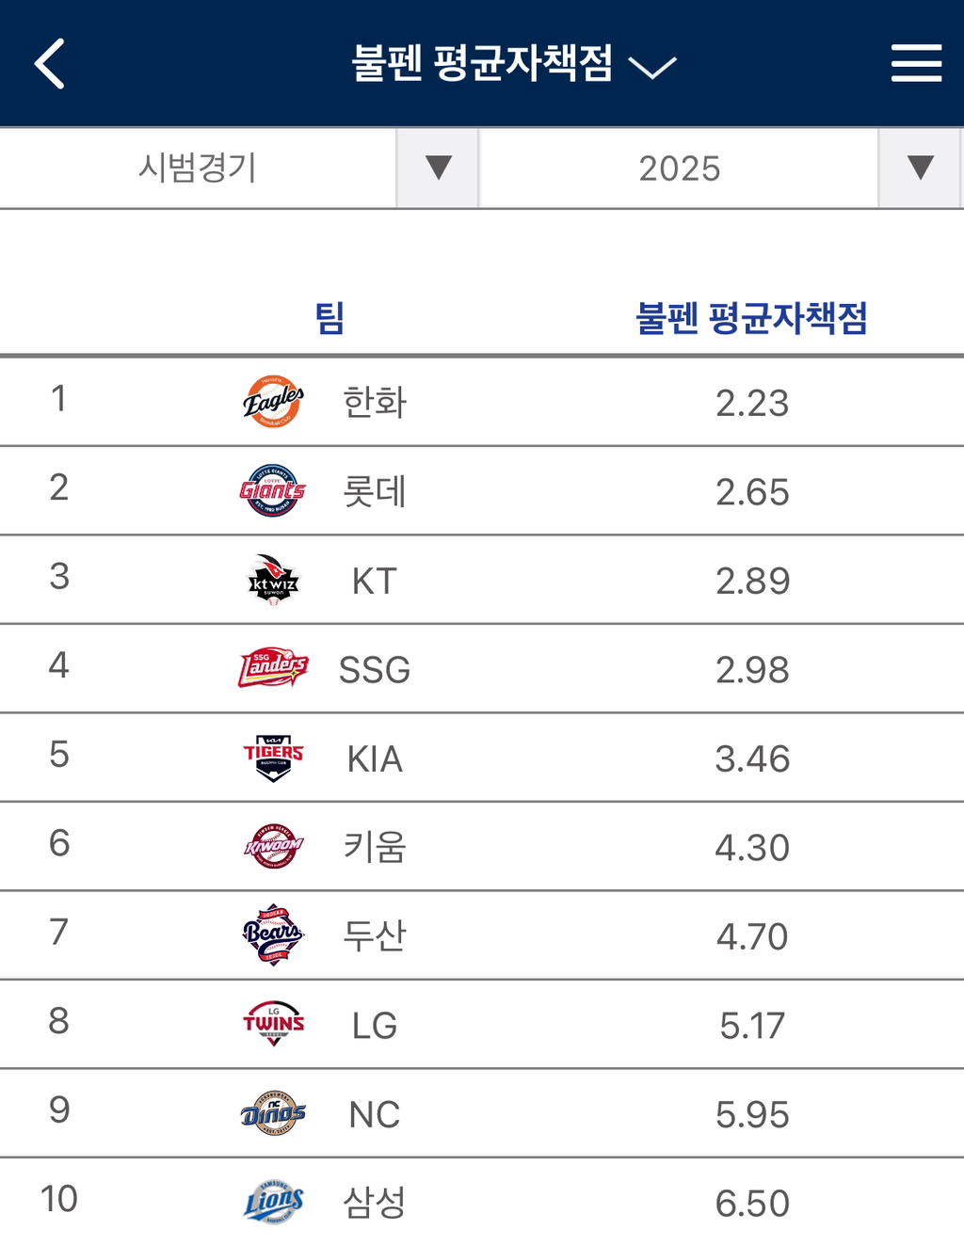The width and height of the screenshot is (964, 1245).
Task: Click the Samsung Lions team logo
Action: [273, 1202]
